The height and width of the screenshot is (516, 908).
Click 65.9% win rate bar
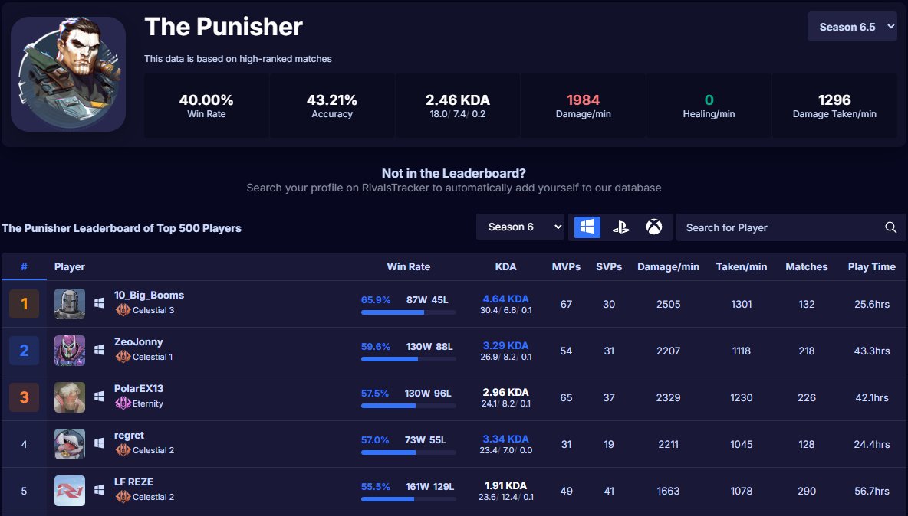coord(408,312)
